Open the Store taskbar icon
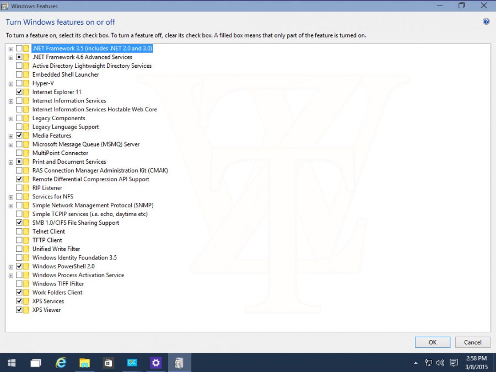 tap(108, 363)
